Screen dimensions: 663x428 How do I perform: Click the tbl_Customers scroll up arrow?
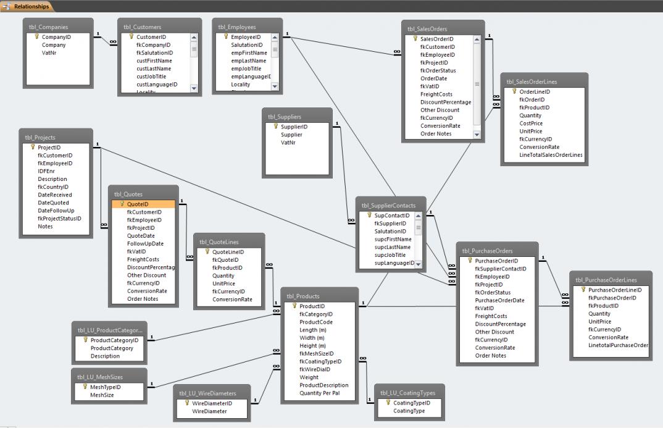(x=194, y=38)
